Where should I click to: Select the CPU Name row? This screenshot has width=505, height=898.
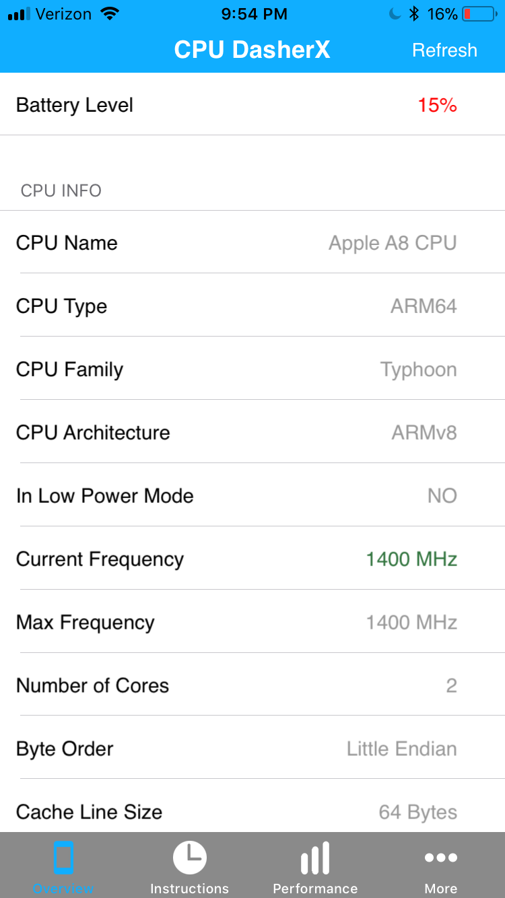pos(252,242)
